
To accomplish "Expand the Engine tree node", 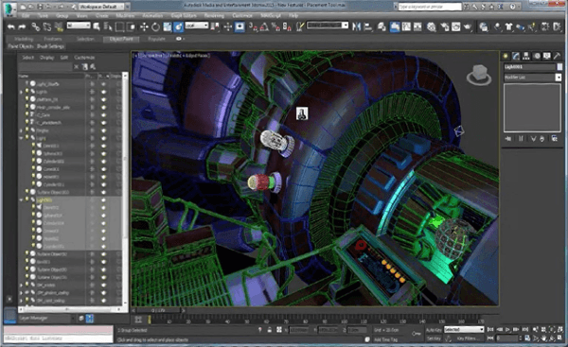I will tap(22, 130).
